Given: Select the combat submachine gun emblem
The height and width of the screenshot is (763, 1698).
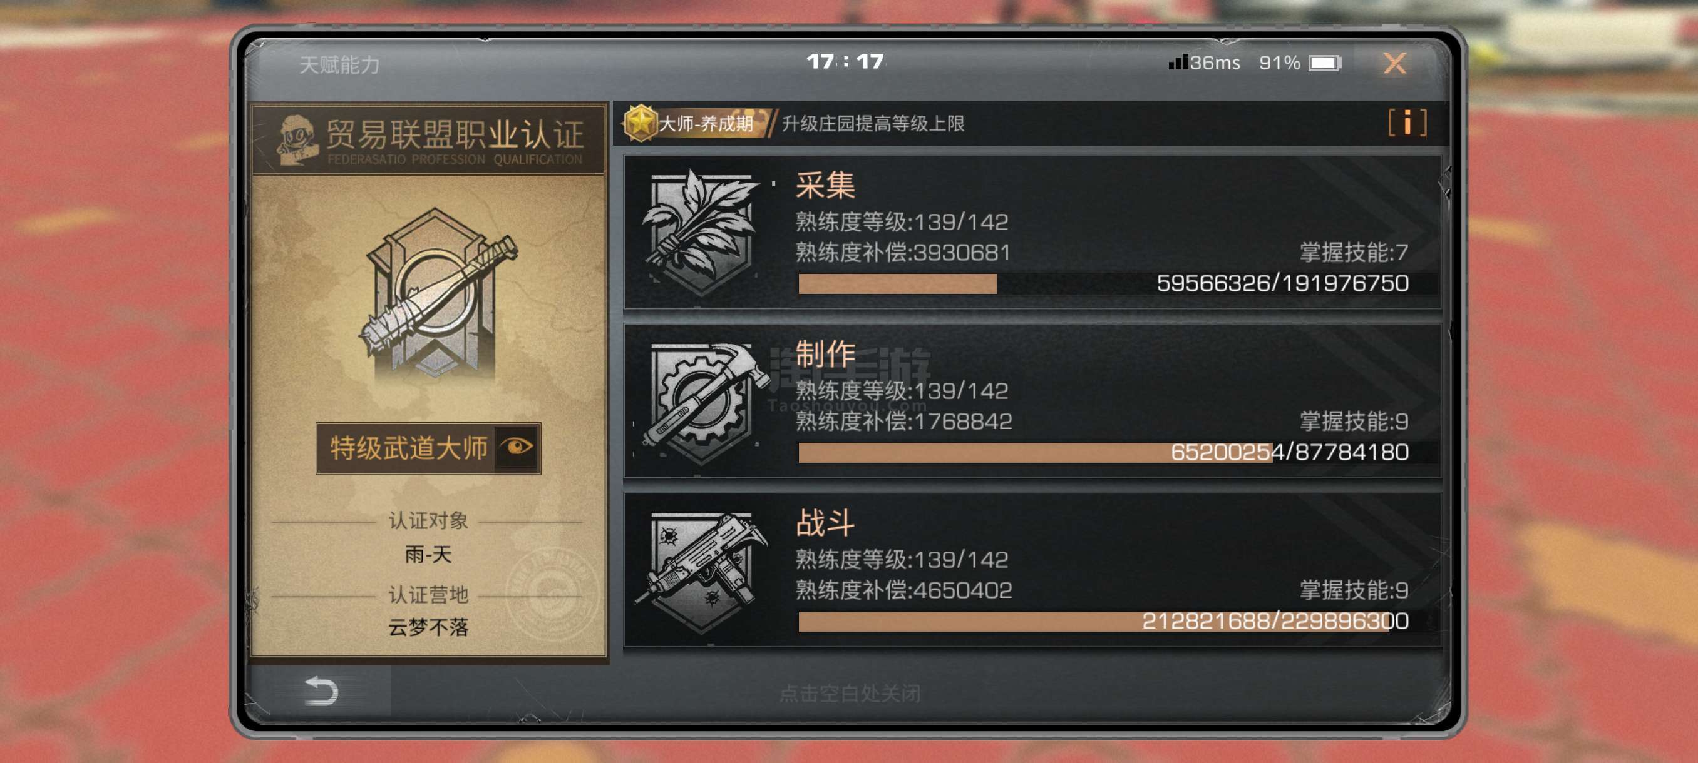Looking at the screenshot, I should (701, 572).
